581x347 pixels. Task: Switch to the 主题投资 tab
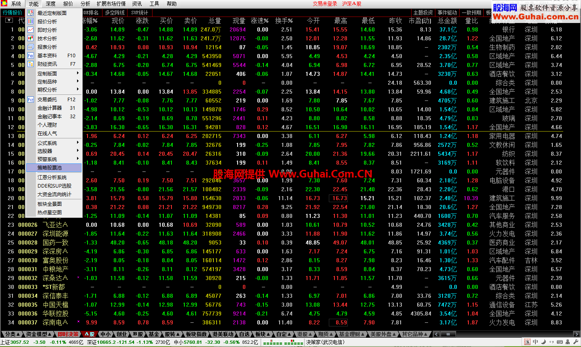point(423,13)
